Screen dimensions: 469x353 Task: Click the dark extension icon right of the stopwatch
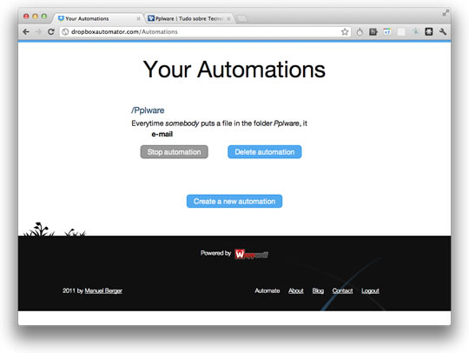tap(373, 31)
